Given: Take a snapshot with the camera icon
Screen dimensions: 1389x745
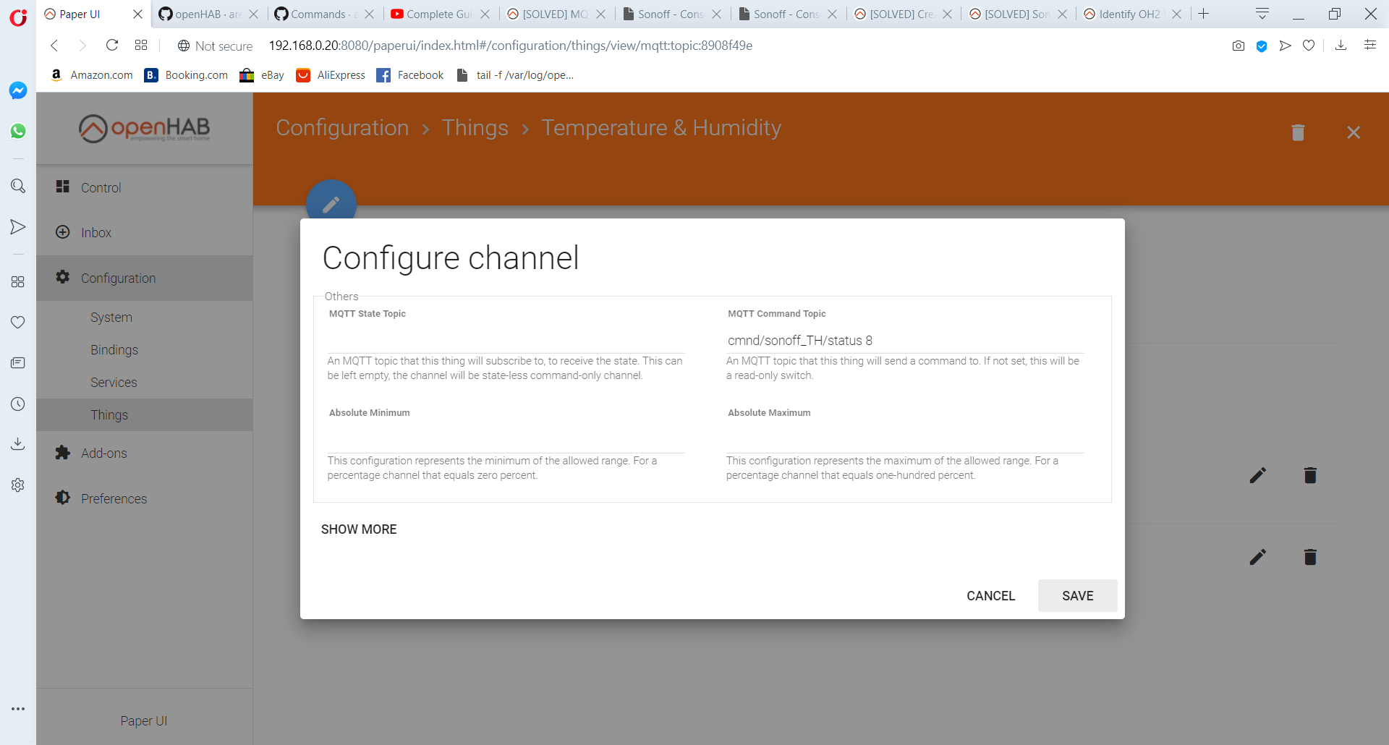Looking at the screenshot, I should click(x=1239, y=46).
